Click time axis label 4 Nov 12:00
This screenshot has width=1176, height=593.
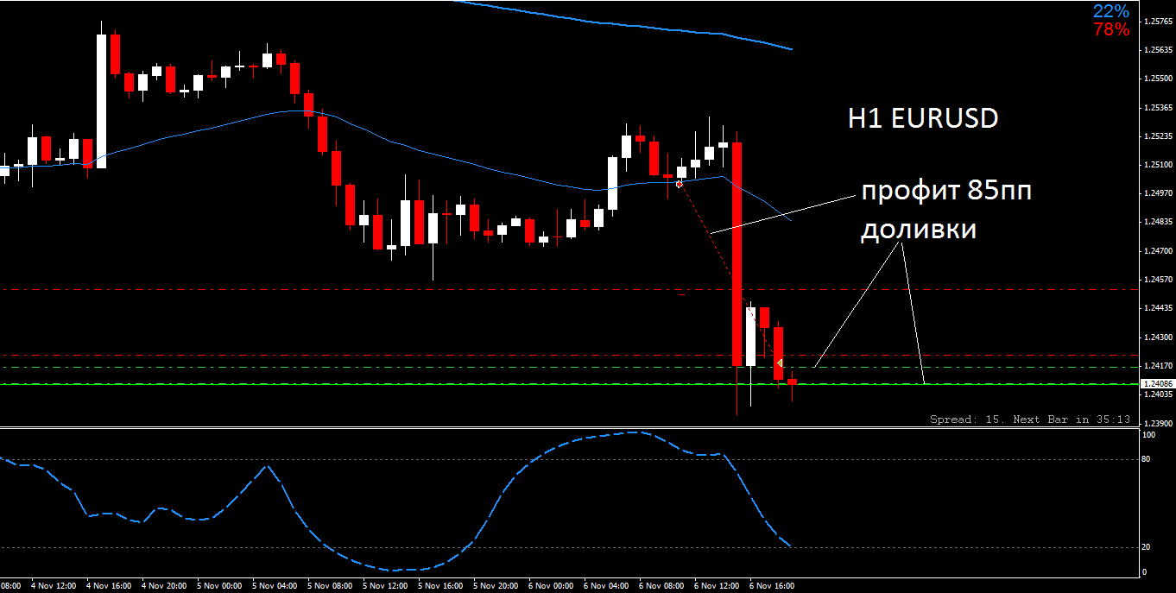55,586
